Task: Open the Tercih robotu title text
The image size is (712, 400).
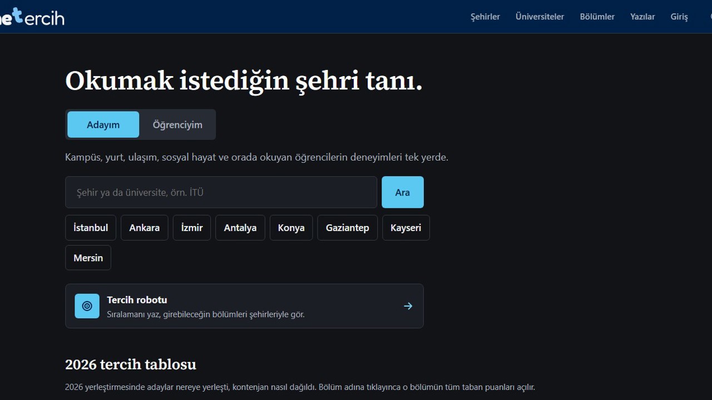Action: (137, 299)
